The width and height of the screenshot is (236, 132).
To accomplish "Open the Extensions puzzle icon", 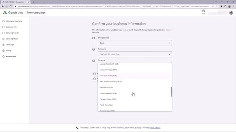I will (x=221, y=7).
